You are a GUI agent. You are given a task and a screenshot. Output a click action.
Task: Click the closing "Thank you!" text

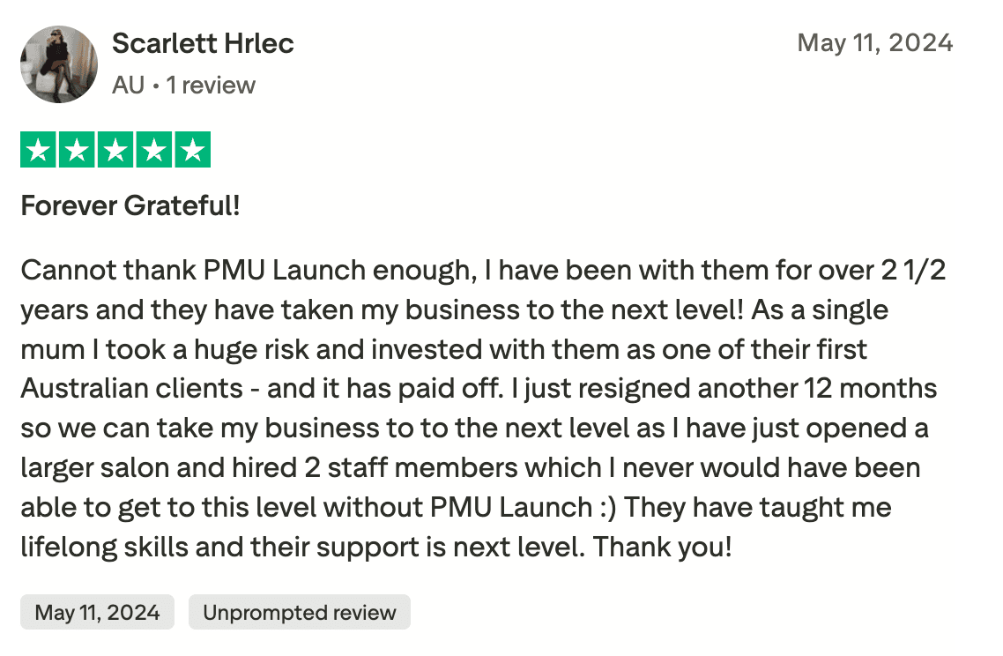tap(662, 547)
